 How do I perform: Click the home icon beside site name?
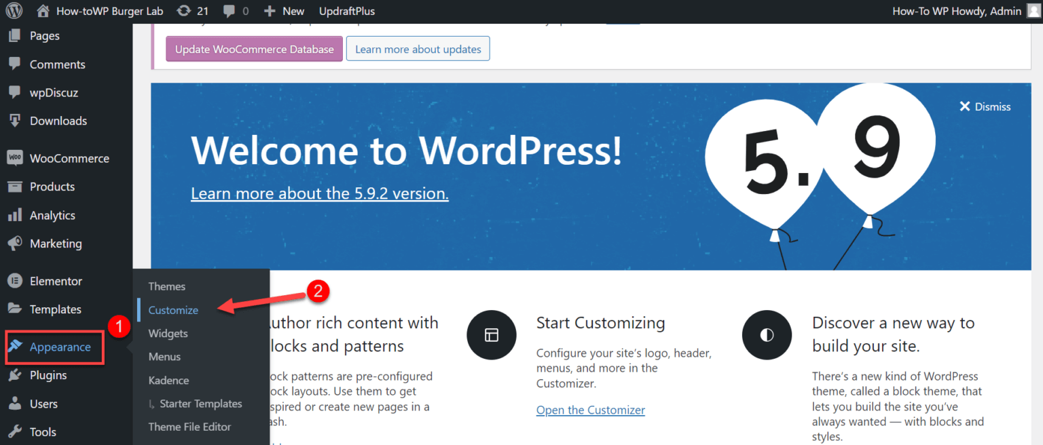[x=43, y=11]
